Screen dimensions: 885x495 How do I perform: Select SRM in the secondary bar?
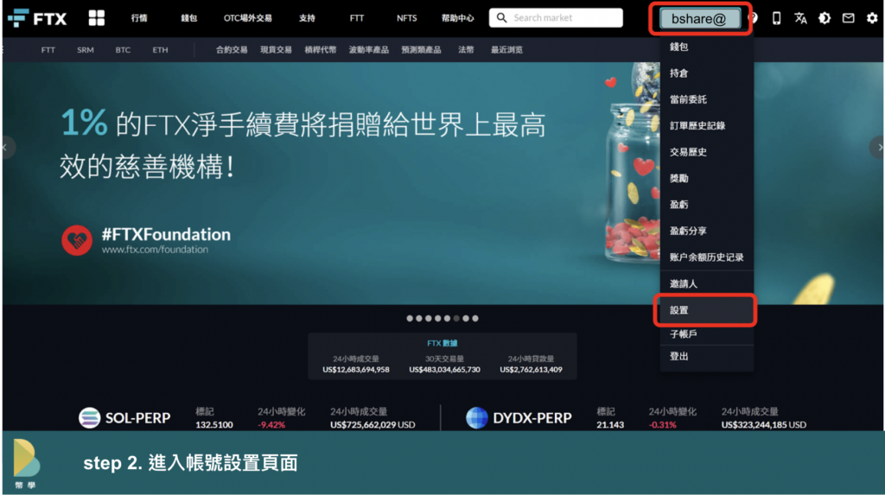coord(86,49)
